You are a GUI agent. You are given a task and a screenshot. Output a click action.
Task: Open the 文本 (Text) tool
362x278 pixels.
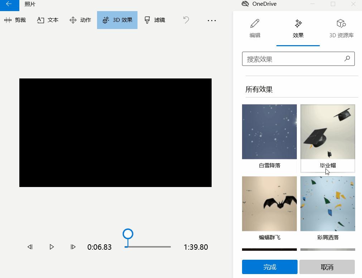point(48,20)
